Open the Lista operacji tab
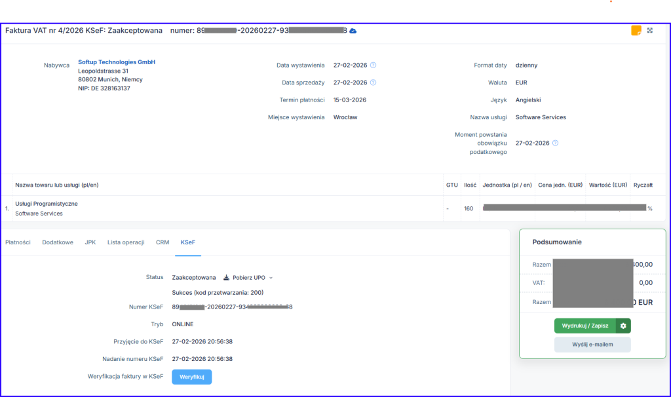Screen dimensions: 671x397 126,242
